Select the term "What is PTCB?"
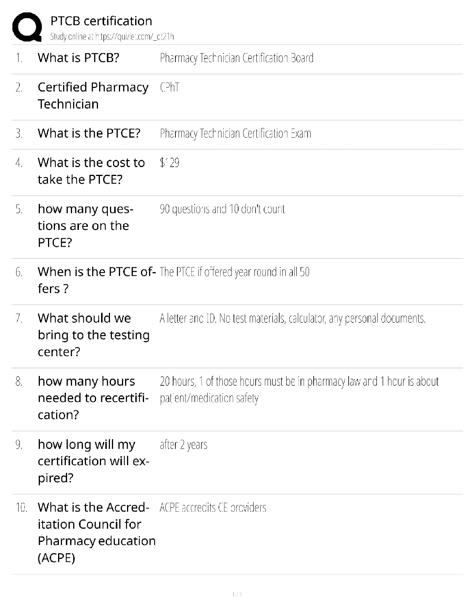The width and height of the screenshot is (474, 614). click(78, 58)
